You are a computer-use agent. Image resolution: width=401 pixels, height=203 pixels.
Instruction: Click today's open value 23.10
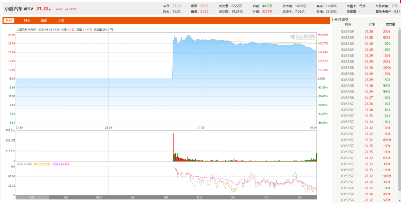(x=176, y=6)
